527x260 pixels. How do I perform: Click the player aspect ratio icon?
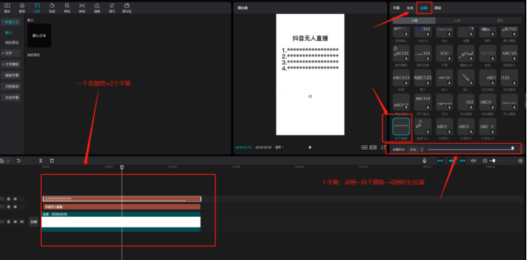pos(373,147)
